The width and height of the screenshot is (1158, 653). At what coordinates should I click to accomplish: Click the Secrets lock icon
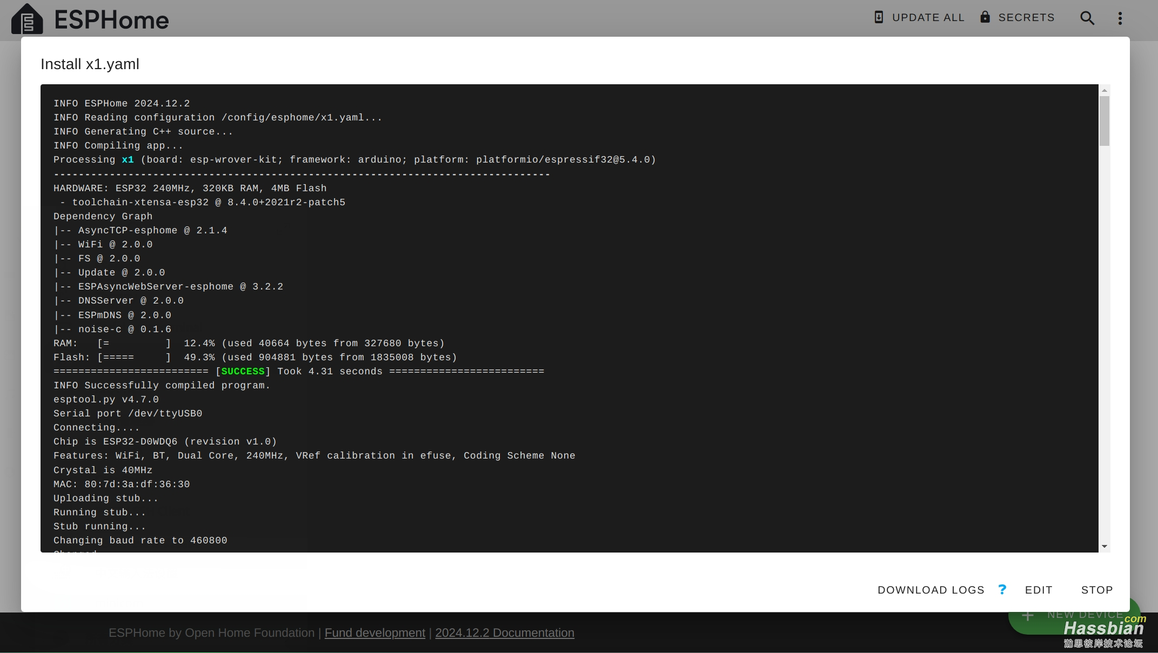985,17
